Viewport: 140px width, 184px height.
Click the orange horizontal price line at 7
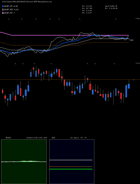[x=70, y=80]
